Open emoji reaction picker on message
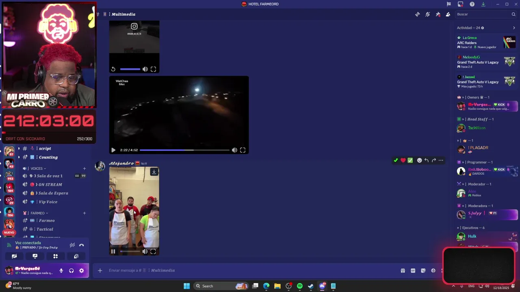Viewport: 520px width, 292px height. point(419,160)
